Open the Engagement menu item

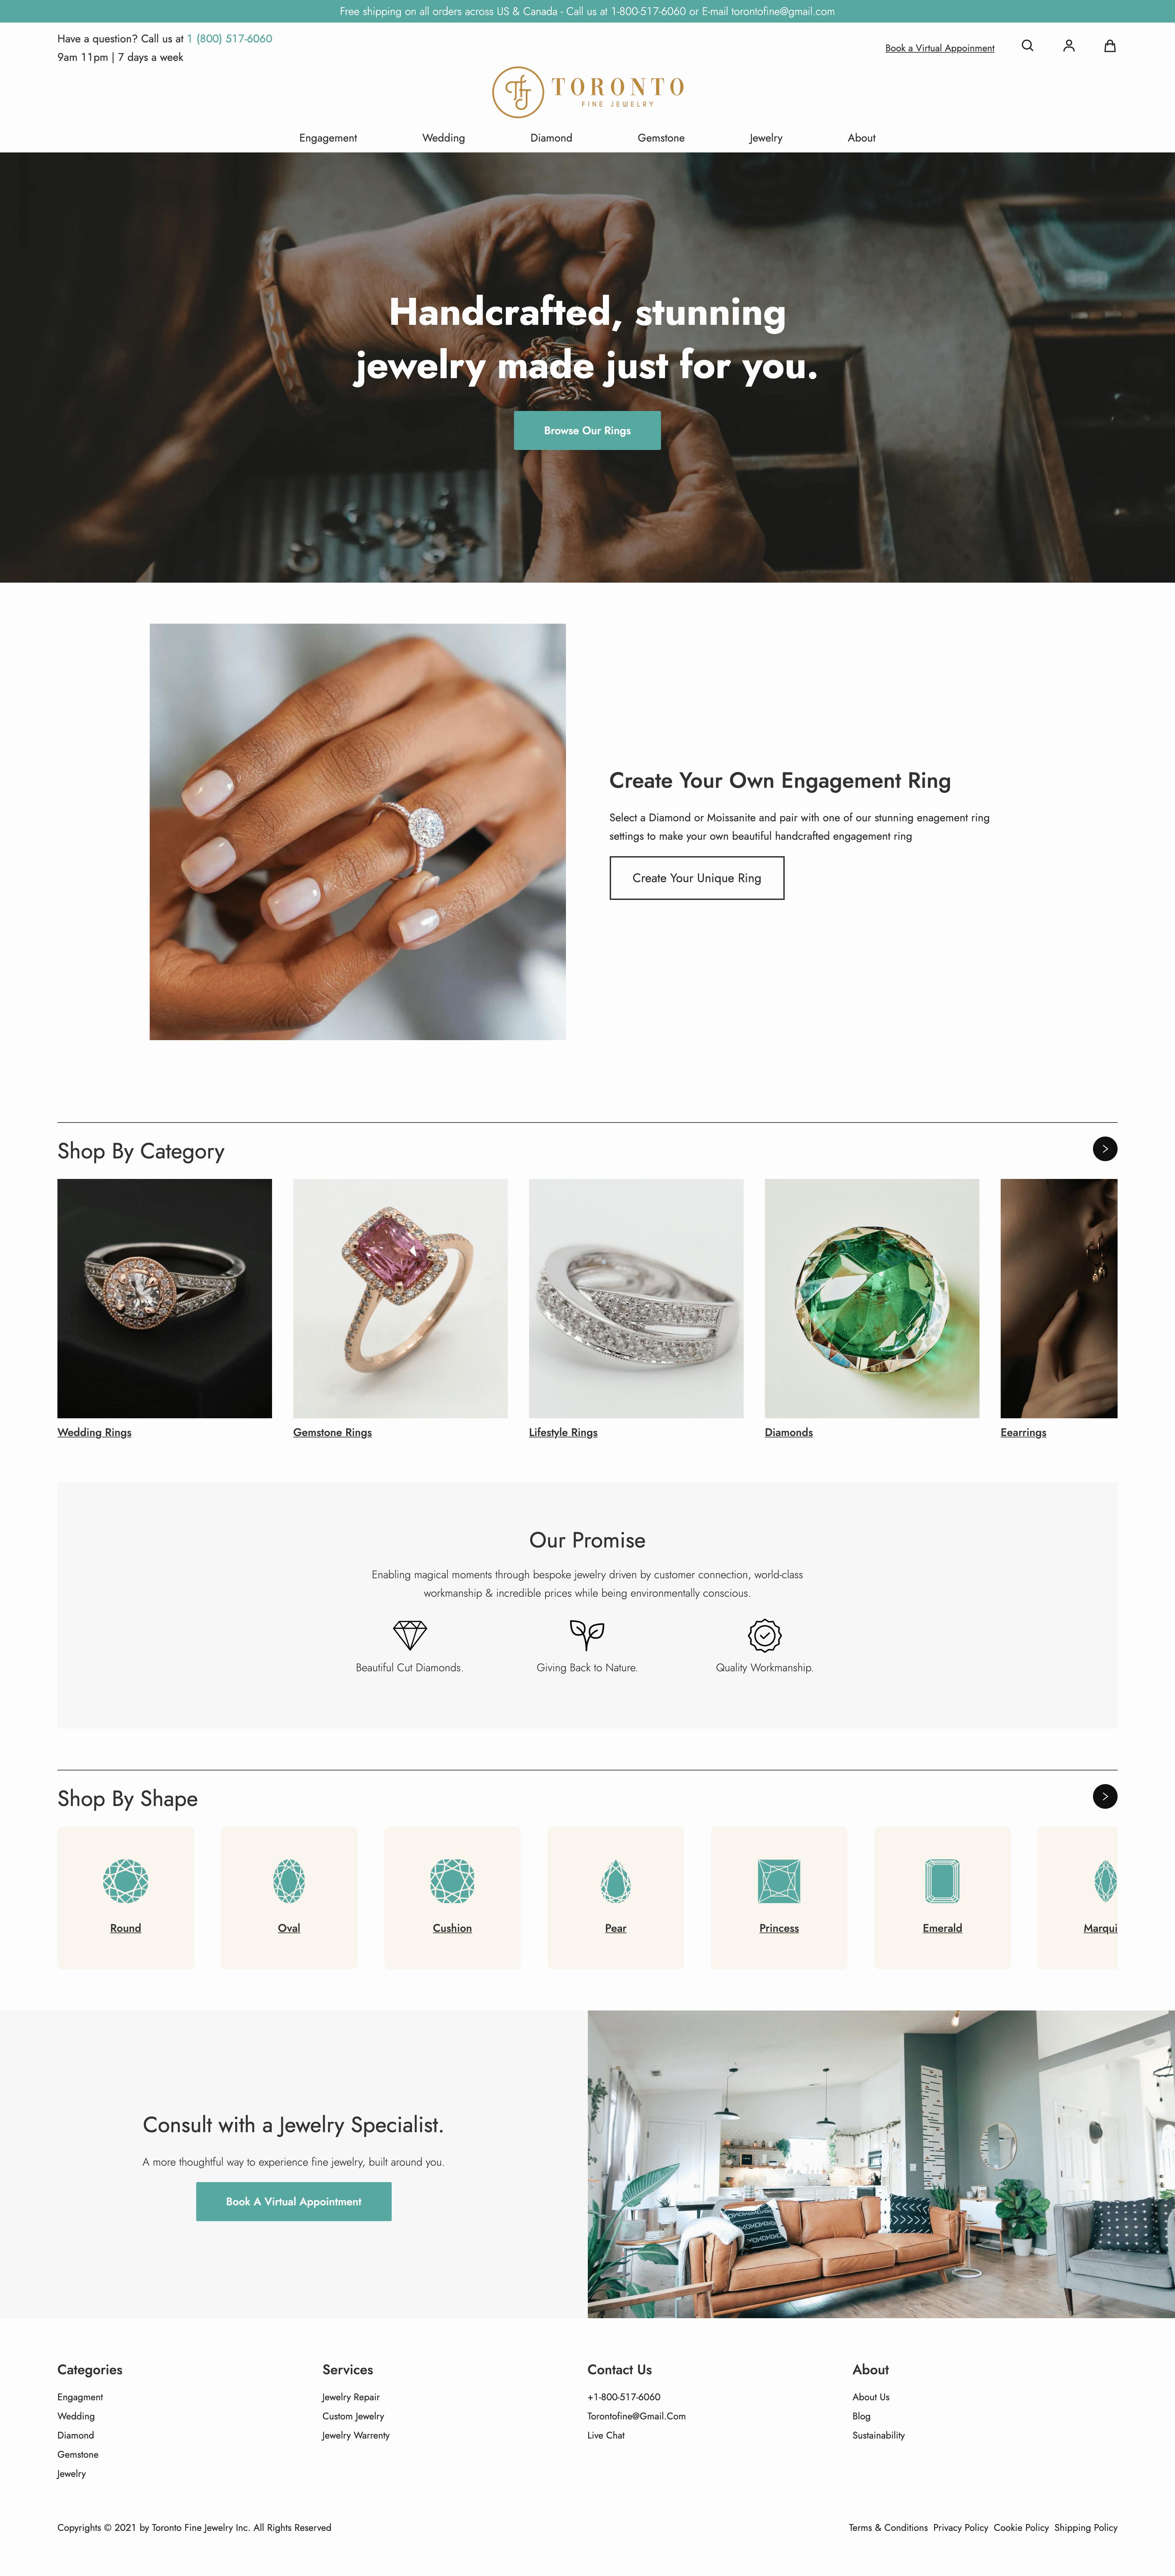(328, 138)
